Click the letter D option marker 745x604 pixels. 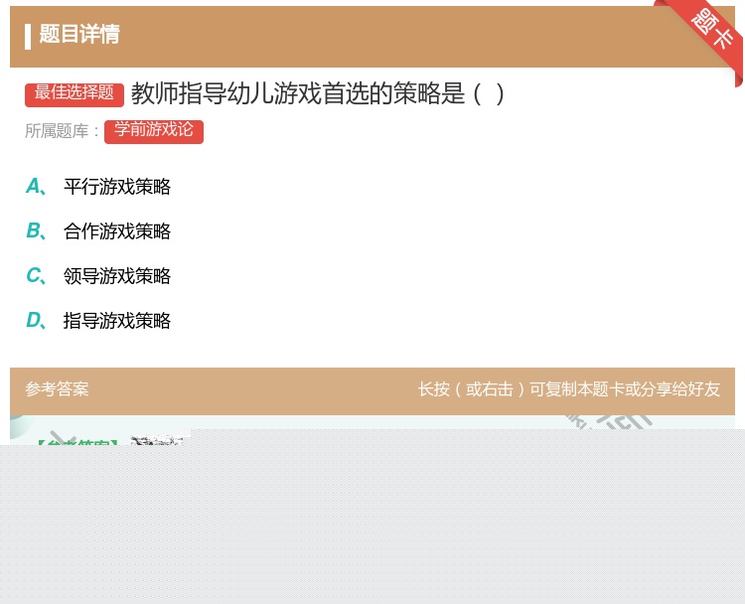(x=36, y=320)
